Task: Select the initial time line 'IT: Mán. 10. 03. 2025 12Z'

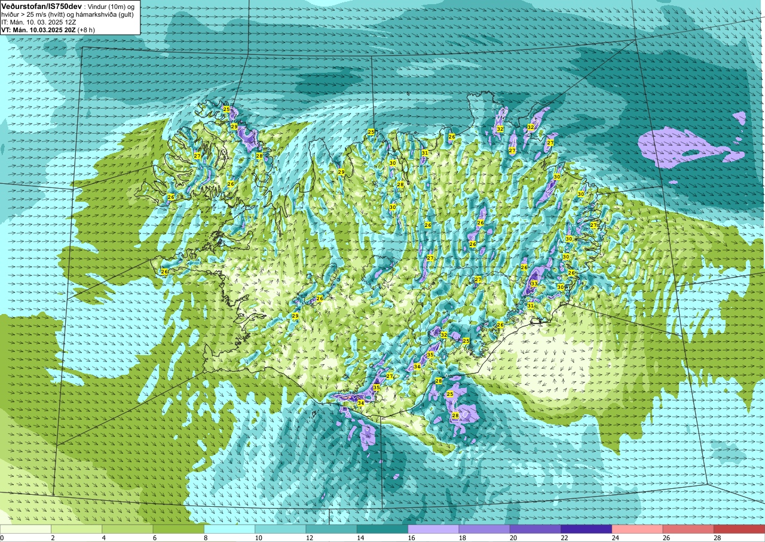Action: coord(39,22)
